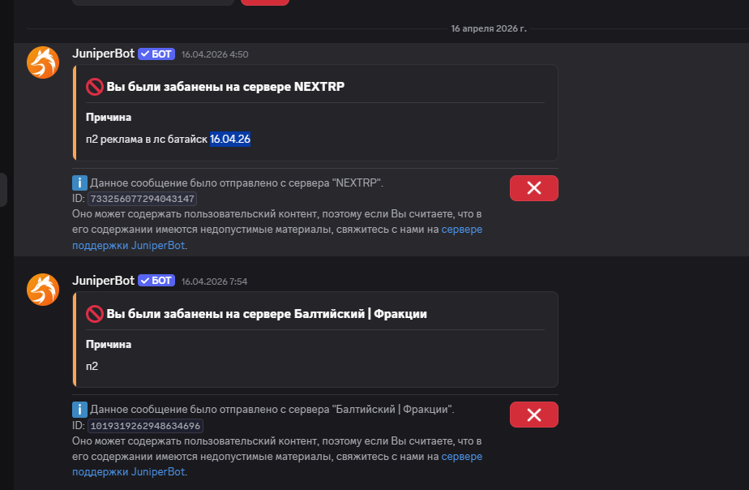749x490 pixels.
Task: Click the server ID 733256077294043147
Action: click(143, 199)
